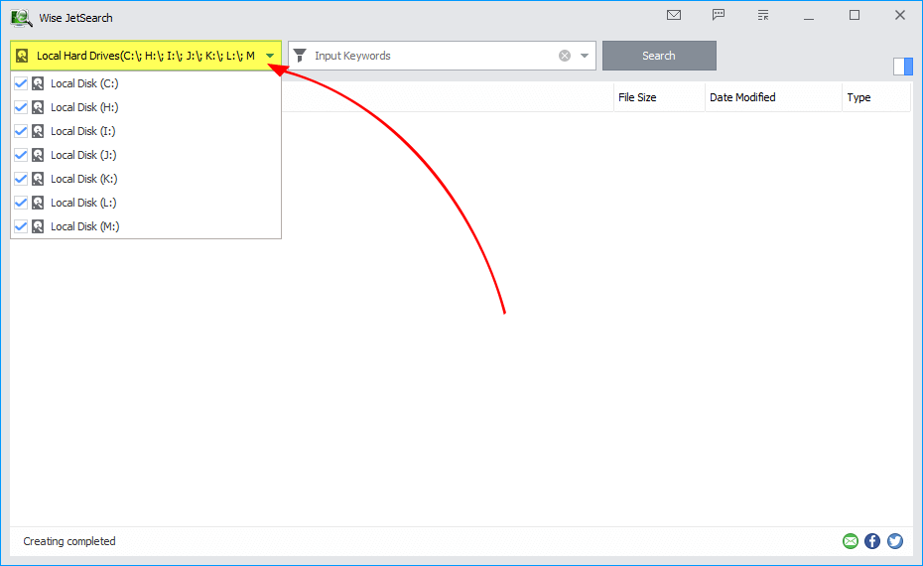This screenshot has width=923, height=566.
Task: Select the Local Disk (J:) label
Action: [x=83, y=155]
